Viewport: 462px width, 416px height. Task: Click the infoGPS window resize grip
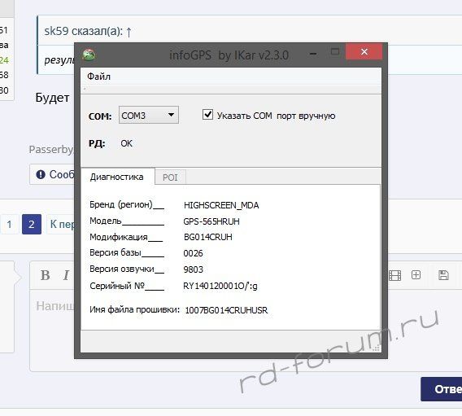pyautogui.click(x=376, y=348)
